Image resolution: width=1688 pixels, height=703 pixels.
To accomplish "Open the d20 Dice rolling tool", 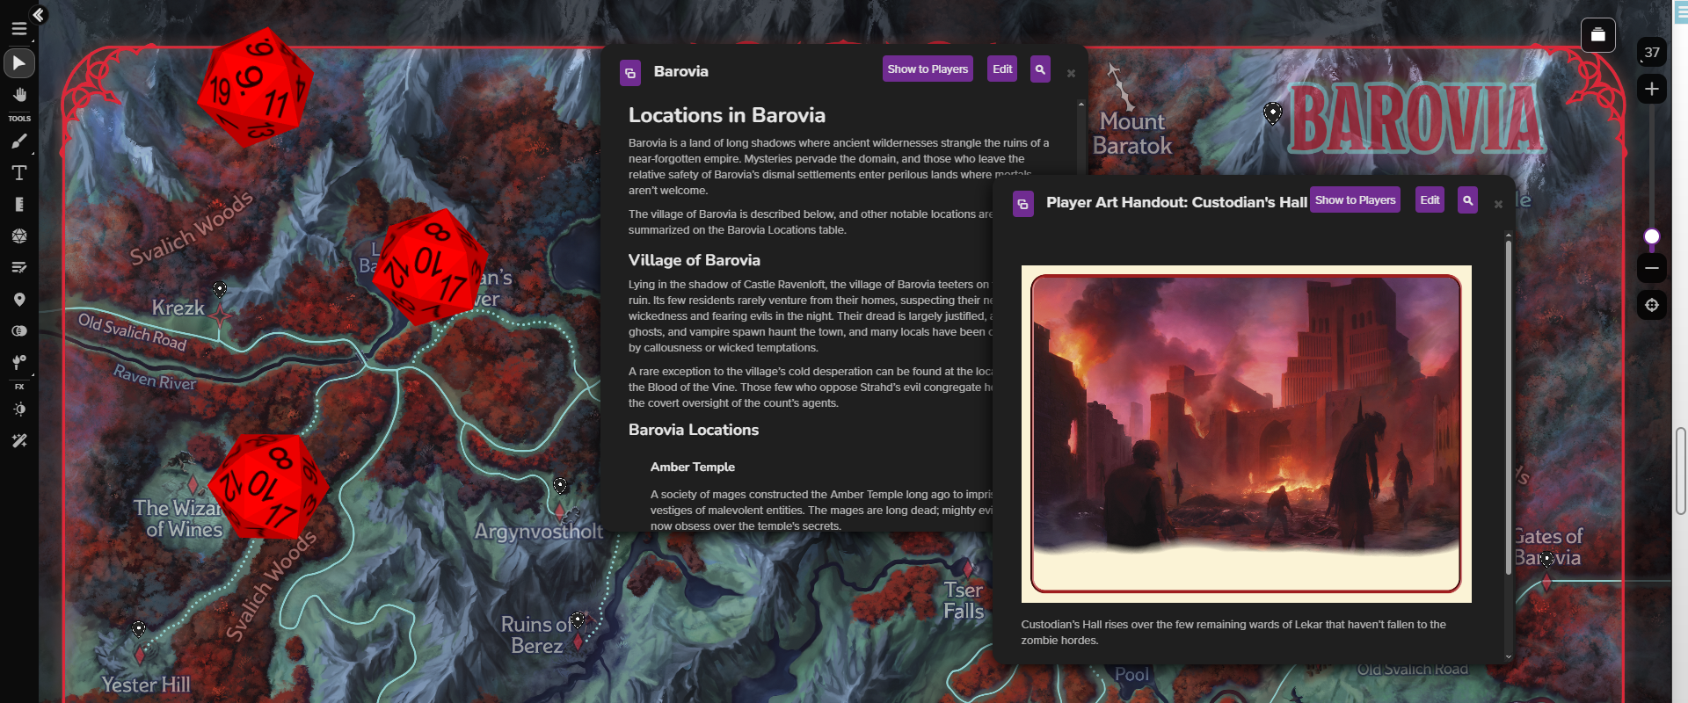I will [18, 236].
